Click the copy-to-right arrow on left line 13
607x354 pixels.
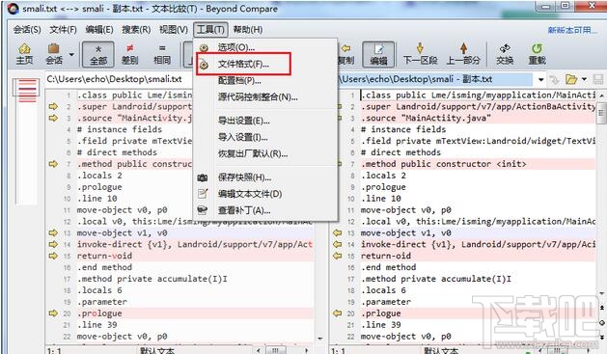53,232
